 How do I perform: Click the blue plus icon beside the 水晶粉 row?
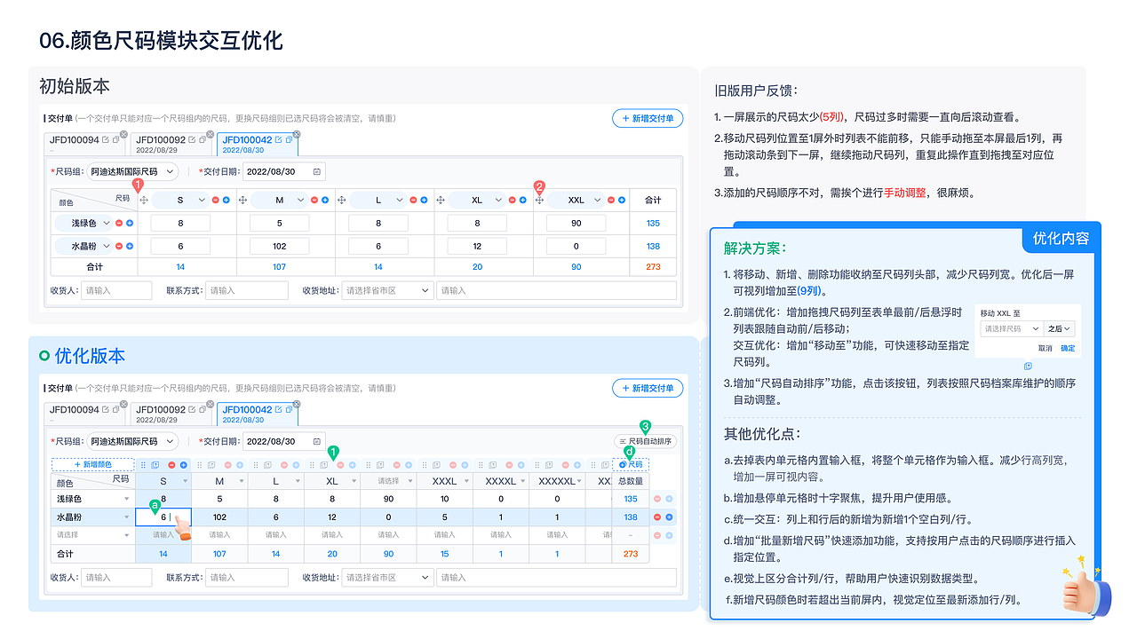click(130, 247)
